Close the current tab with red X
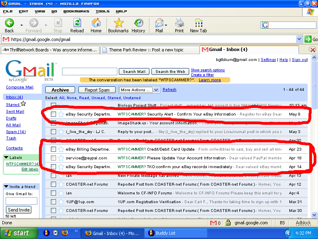The height and width of the screenshot is (239, 318). 312,49
